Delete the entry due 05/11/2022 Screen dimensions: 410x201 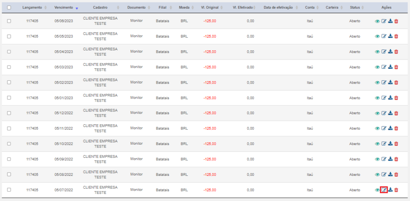click(396, 128)
